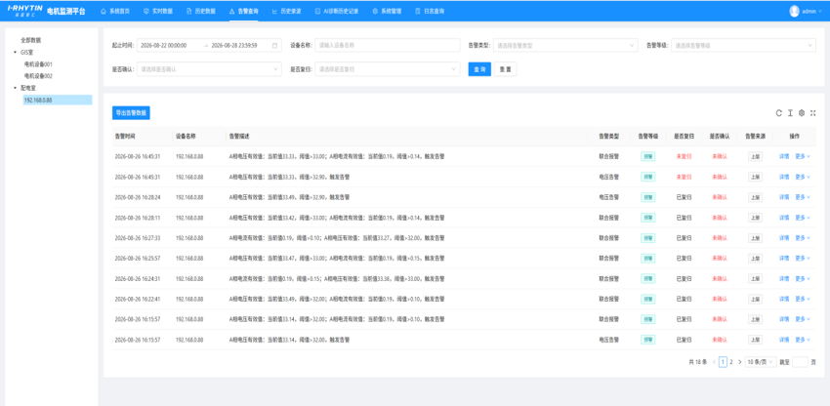Click the 电机监测平台 platform title
This screenshot has height=406, width=830.
coord(65,11)
